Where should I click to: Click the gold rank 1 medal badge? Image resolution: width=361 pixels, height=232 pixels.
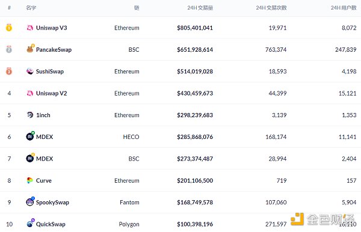pos(9,28)
